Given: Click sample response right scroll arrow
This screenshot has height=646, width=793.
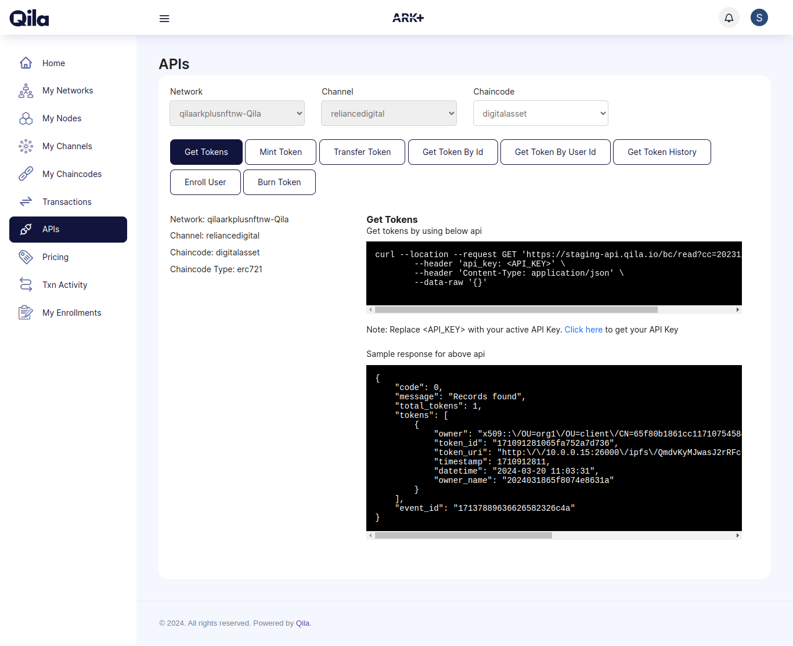Looking at the screenshot, I should click(x=738, y=535).
